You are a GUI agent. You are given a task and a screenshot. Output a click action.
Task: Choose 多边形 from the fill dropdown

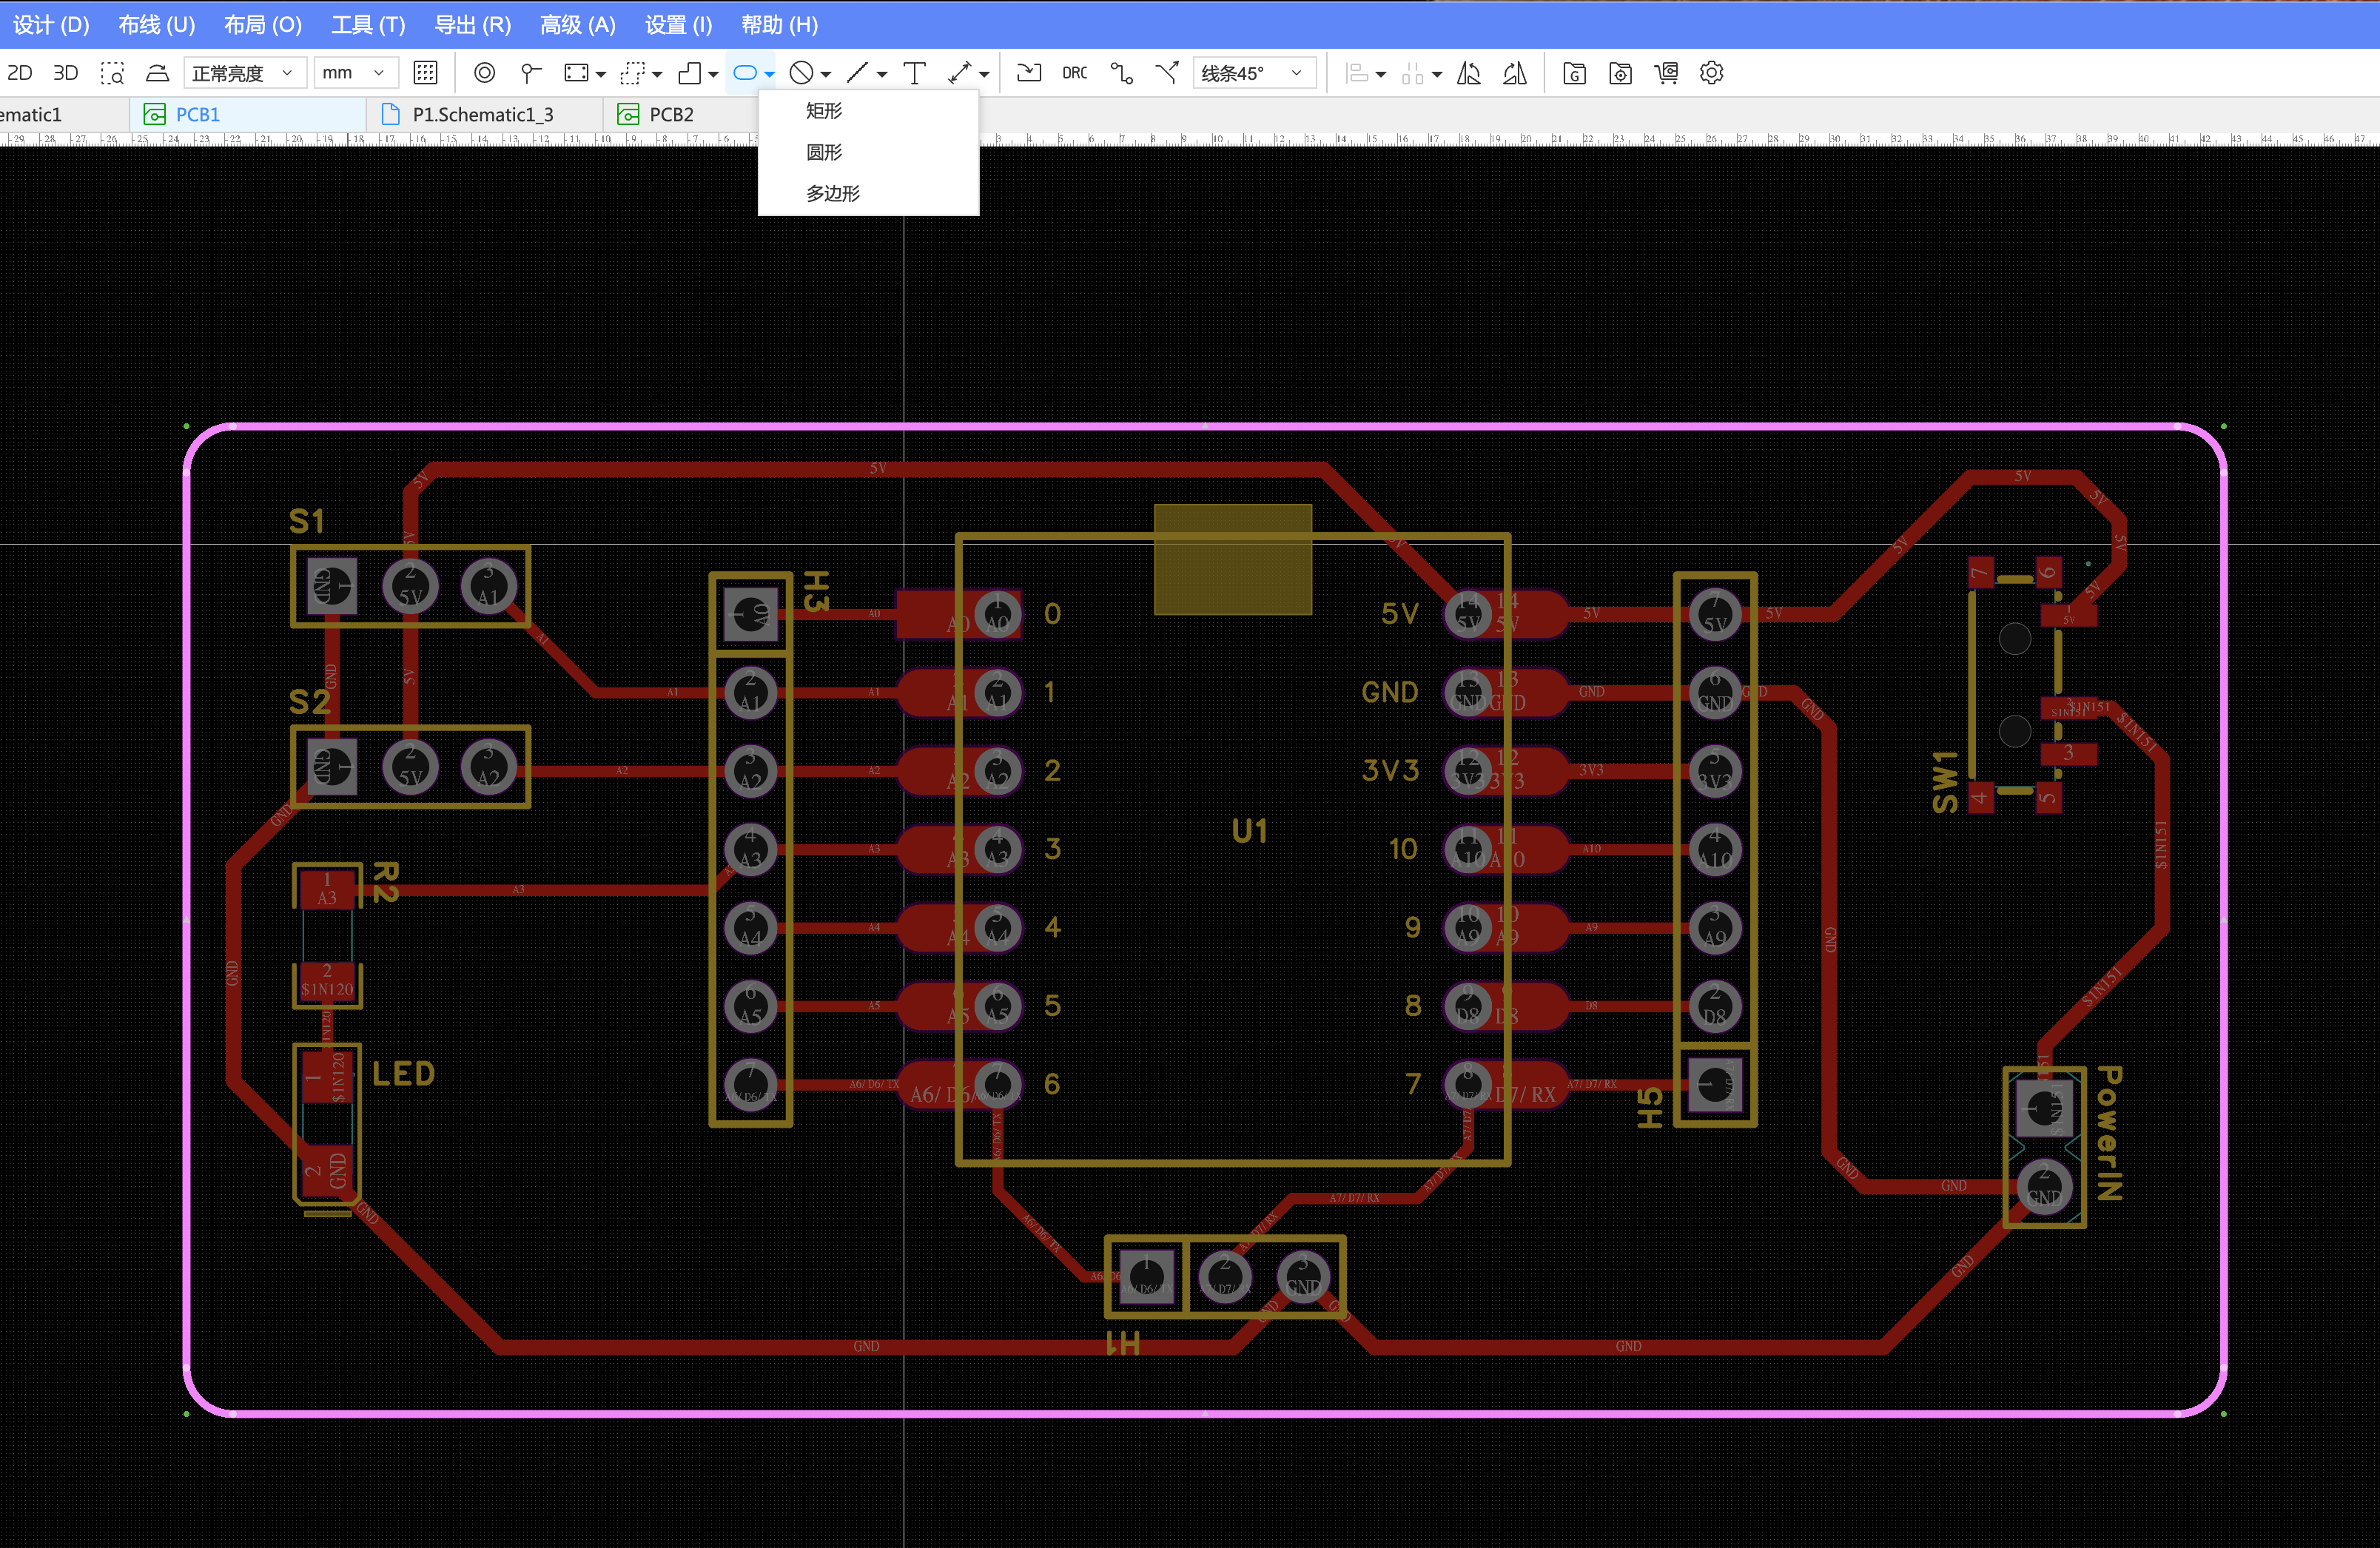pyautogui.click(x=868, y=193)
